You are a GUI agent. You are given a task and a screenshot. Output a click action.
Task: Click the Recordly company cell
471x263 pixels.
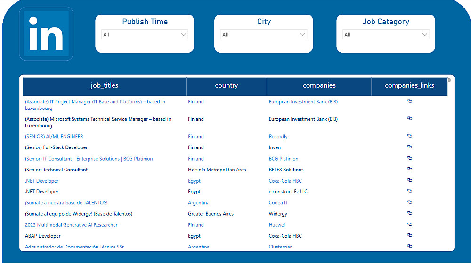278,137
